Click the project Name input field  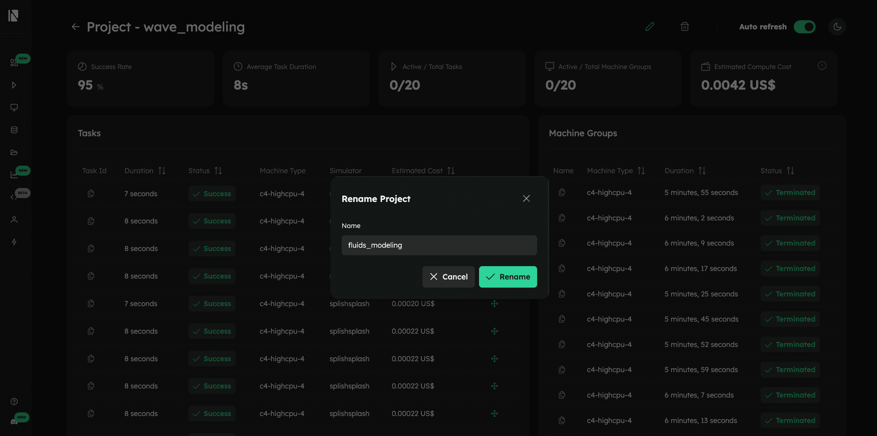(439, 245)
